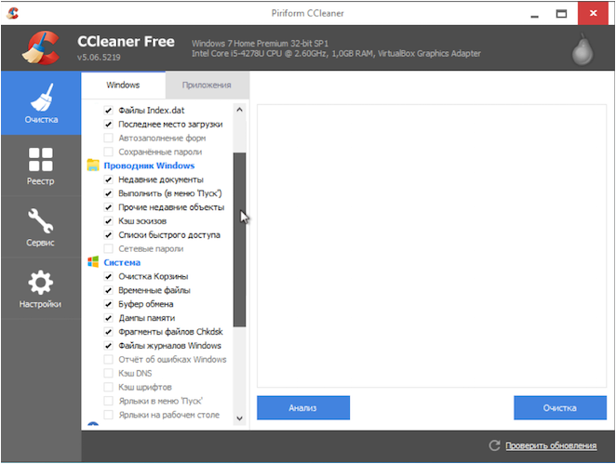Click the Система Windows flag icon

coord(93,262)
